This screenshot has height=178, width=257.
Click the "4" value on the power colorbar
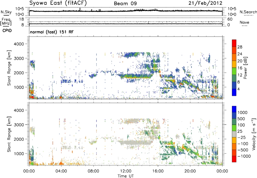pos(238,89)
